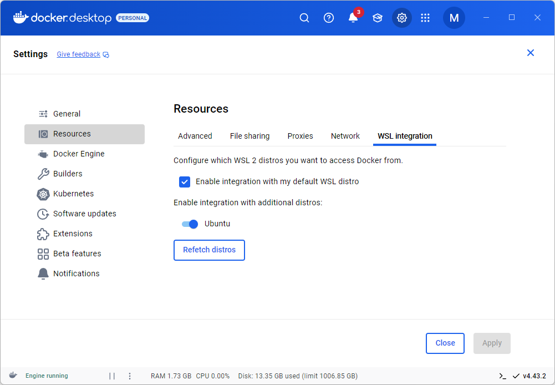
Task: Switch to the Proxies tab
Action: [300, 136]
